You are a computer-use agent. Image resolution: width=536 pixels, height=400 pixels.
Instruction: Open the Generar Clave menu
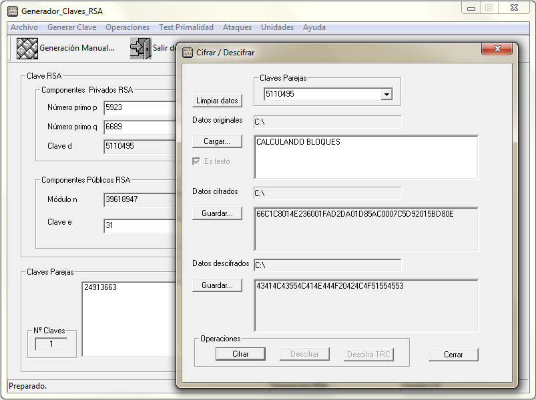tap(71, 27)
